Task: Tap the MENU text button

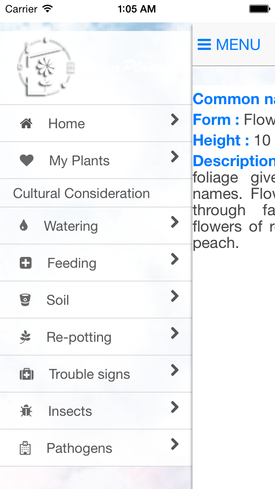Action: [x=238, y=45]
